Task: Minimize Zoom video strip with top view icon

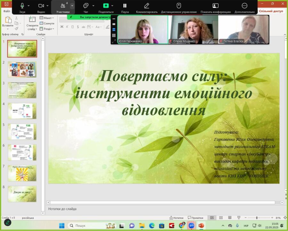Action: pos(114,19)
